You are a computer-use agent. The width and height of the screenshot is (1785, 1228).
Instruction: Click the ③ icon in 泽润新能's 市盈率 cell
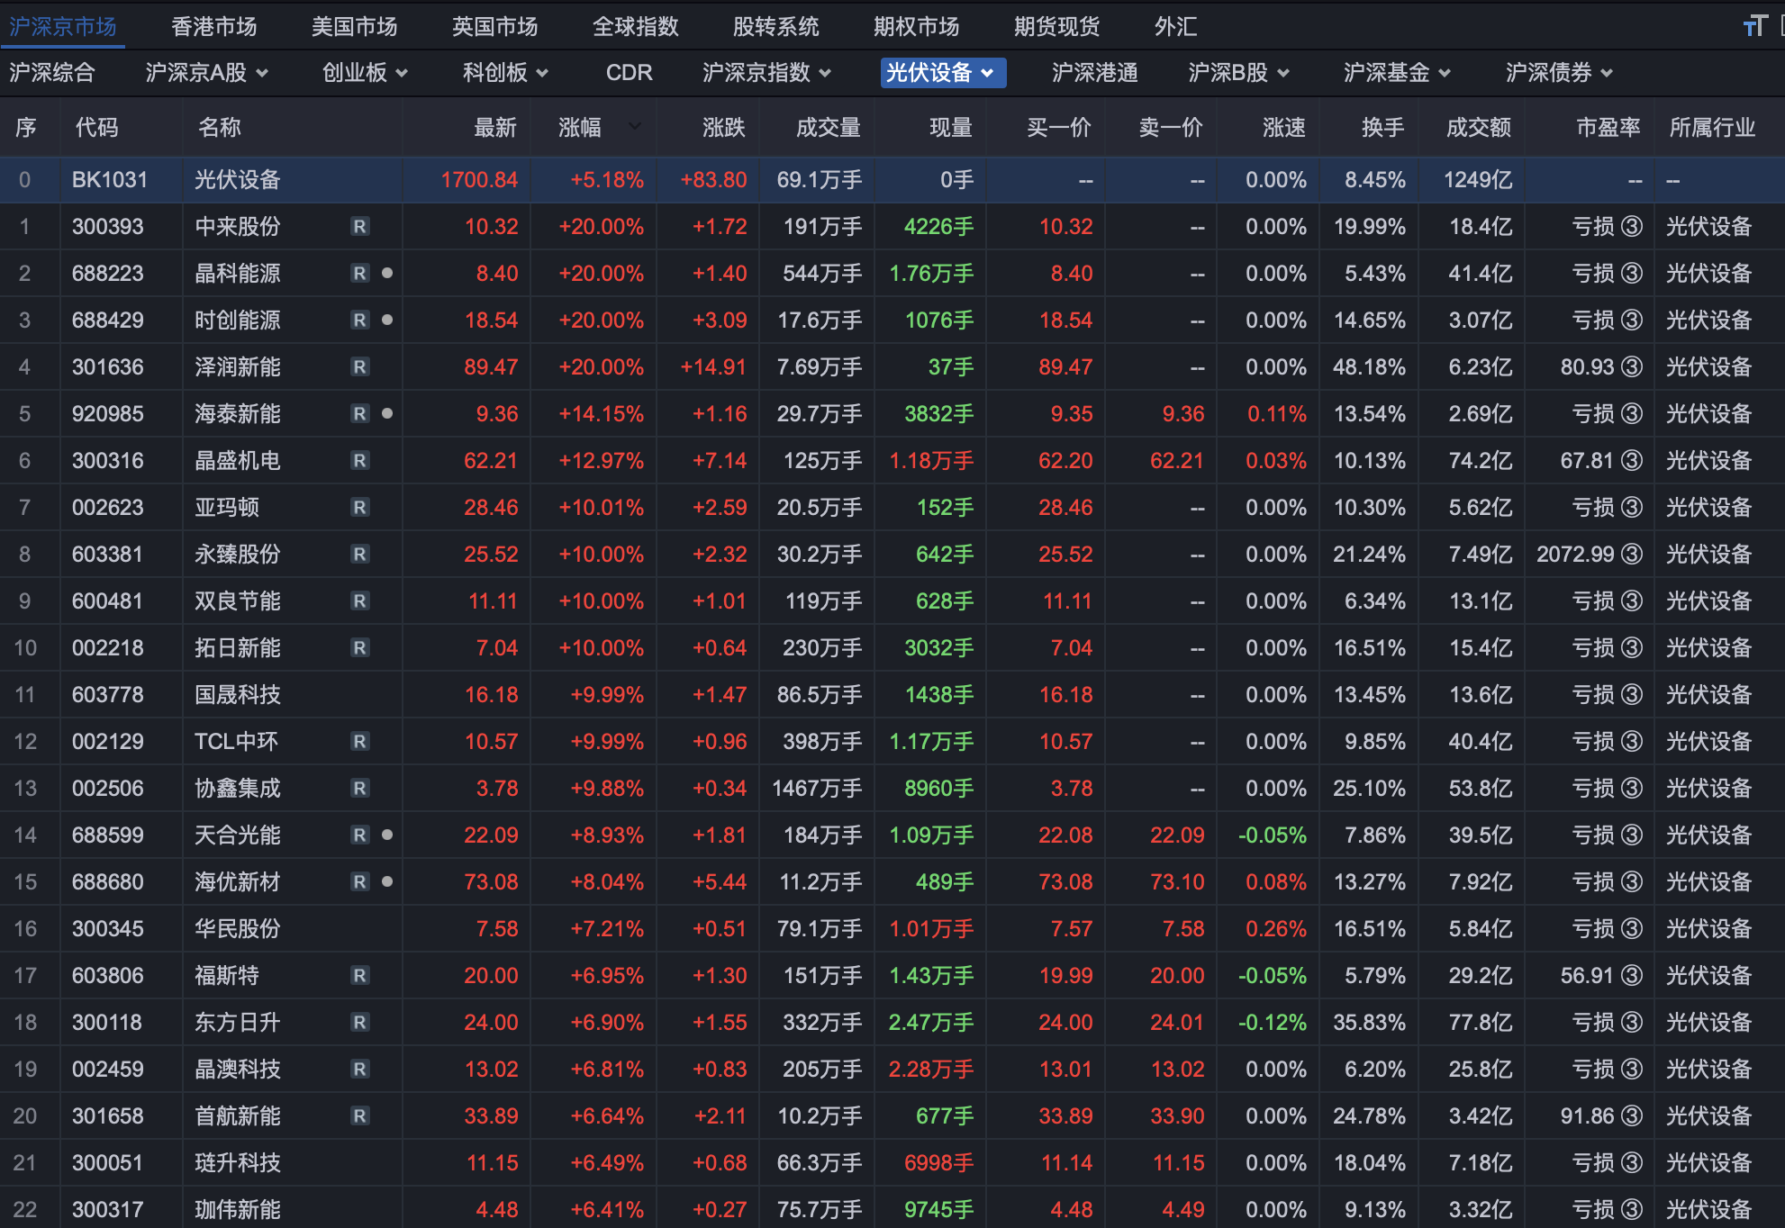pos(1632,367)
